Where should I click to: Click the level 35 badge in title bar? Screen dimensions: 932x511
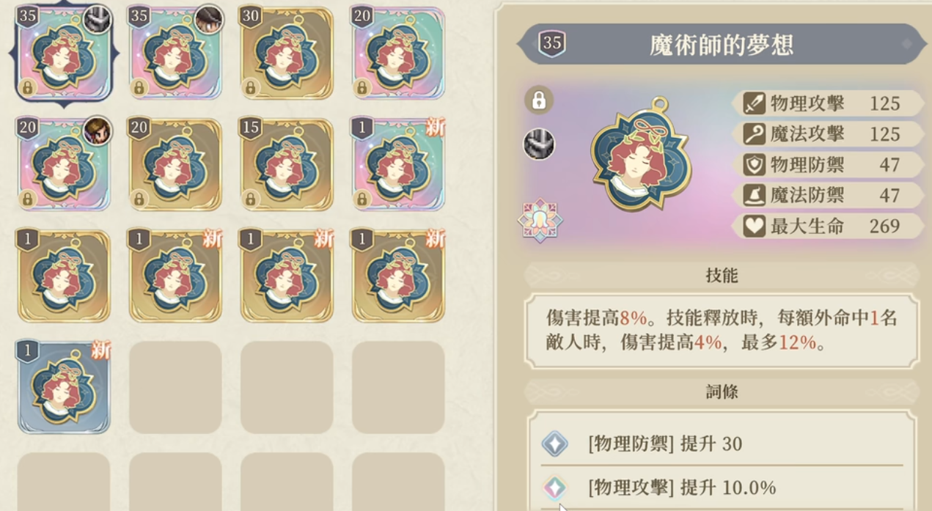(x=551, y=45)
